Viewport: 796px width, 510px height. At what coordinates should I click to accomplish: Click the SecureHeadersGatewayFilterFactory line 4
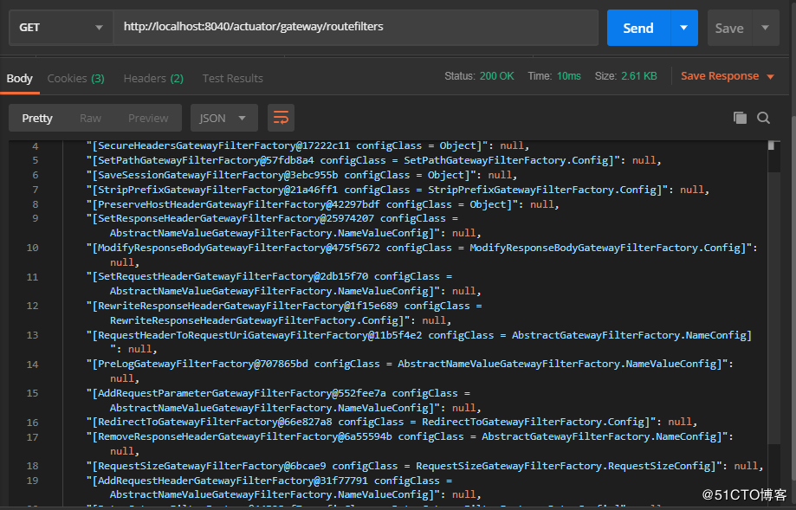(x=307, y=145)
